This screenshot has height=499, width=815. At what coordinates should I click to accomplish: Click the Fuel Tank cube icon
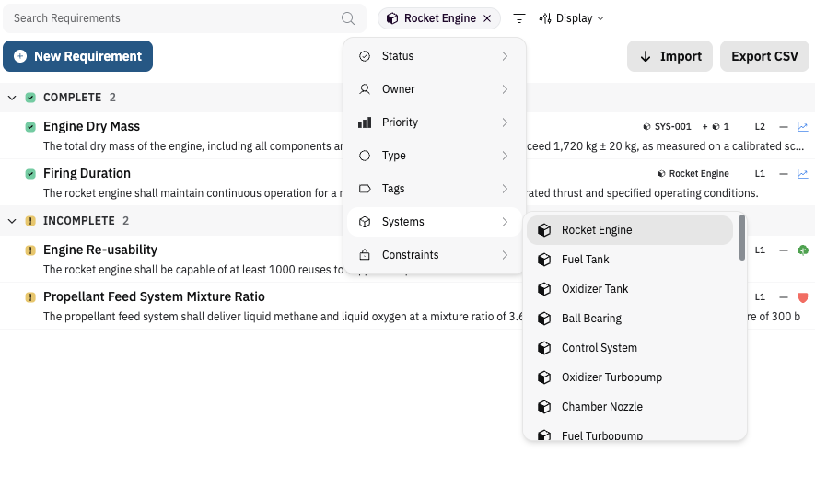pyautogui.click(x=544, y=260)
